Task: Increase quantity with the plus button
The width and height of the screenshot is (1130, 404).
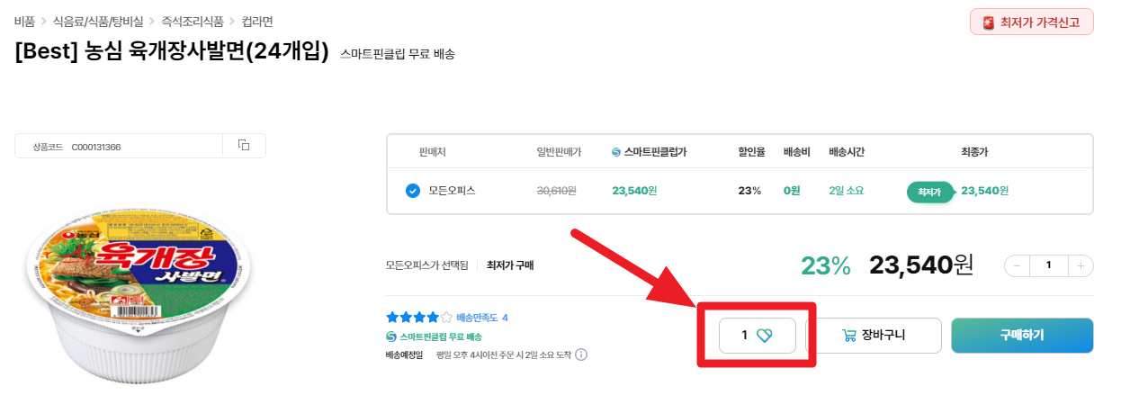Action: (x=1081, y=265)
